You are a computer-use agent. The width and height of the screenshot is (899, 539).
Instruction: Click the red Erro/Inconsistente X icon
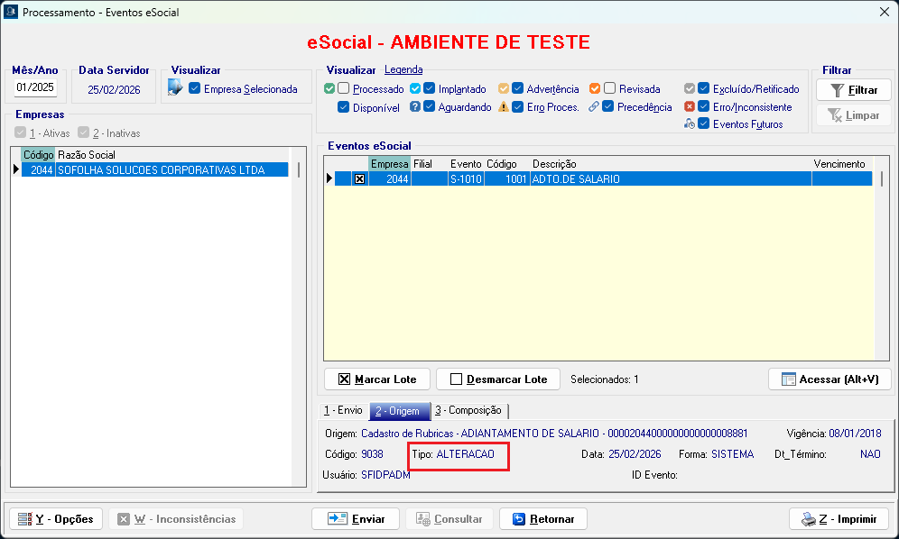(x=690, y=106)
